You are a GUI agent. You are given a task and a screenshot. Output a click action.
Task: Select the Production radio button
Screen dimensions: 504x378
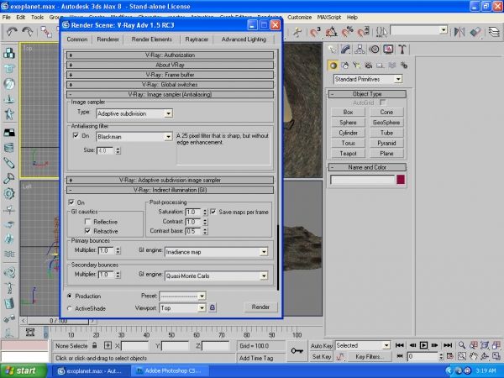coord(70,296)
